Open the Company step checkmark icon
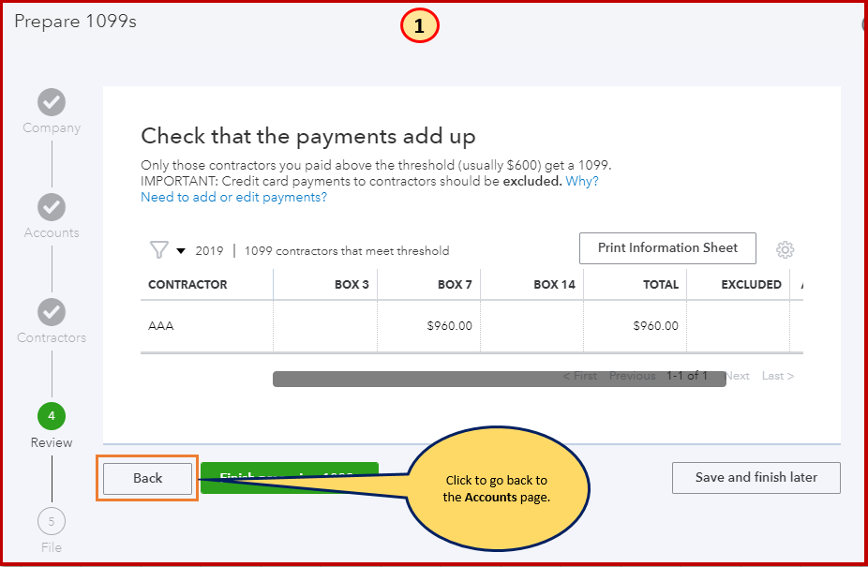 [x=52, y=102]
